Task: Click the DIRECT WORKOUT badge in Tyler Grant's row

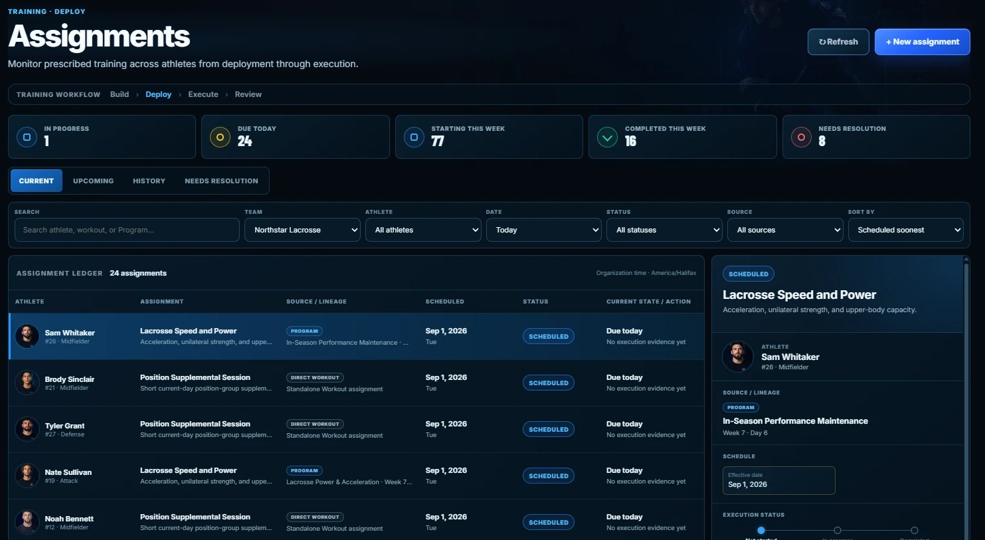Action: pos(315,424)
